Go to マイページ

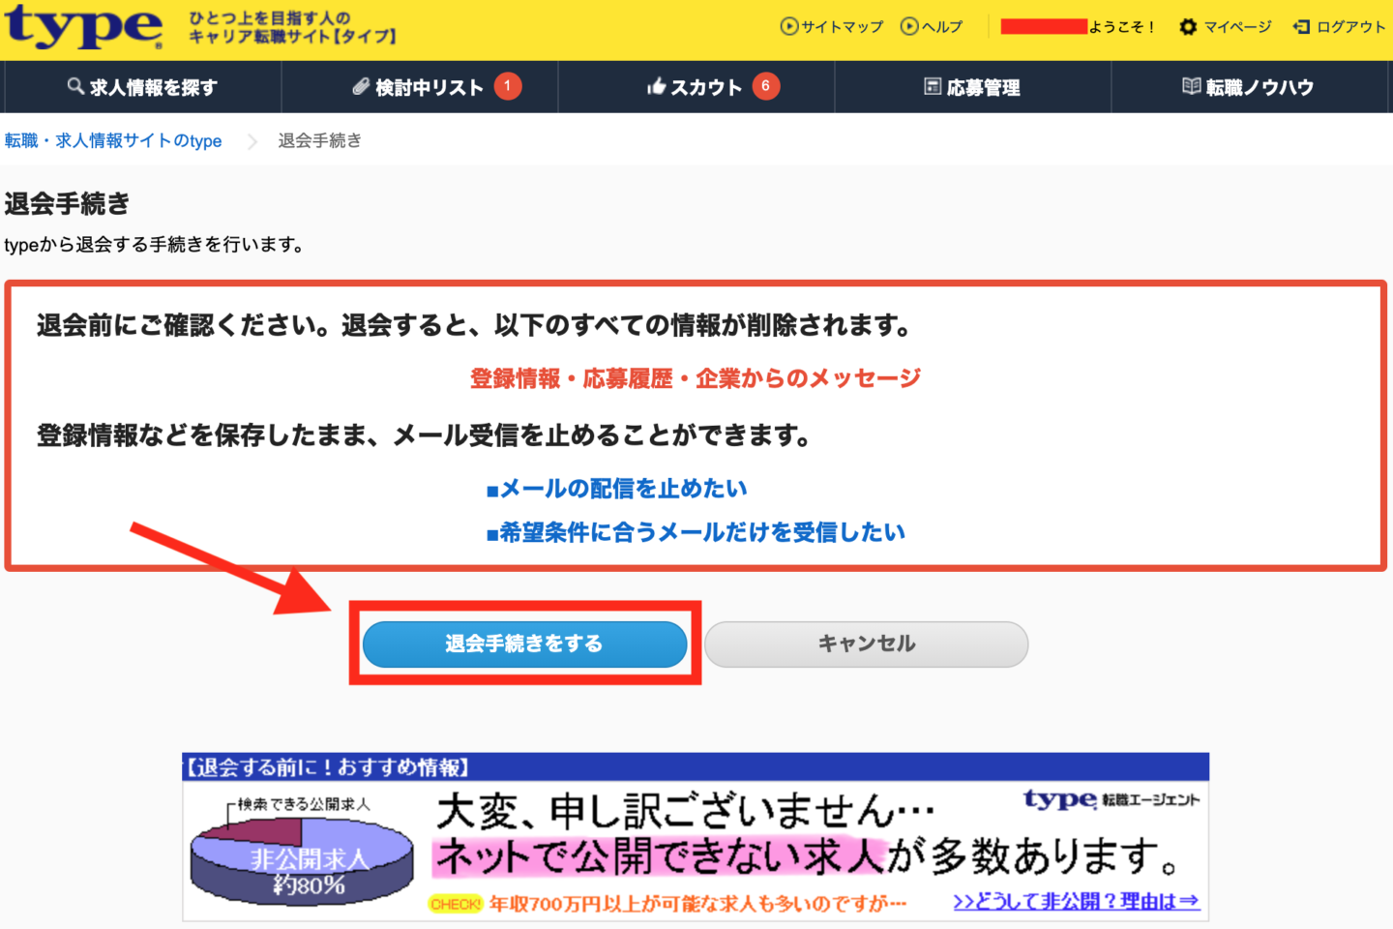coord(1237,27)
